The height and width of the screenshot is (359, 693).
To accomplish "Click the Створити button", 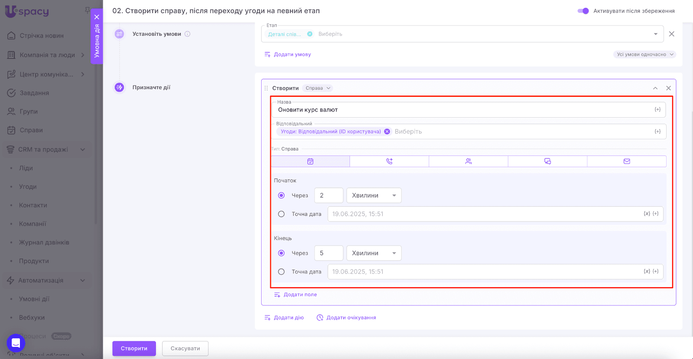I will pyautogui.click(x=134, y=348).
